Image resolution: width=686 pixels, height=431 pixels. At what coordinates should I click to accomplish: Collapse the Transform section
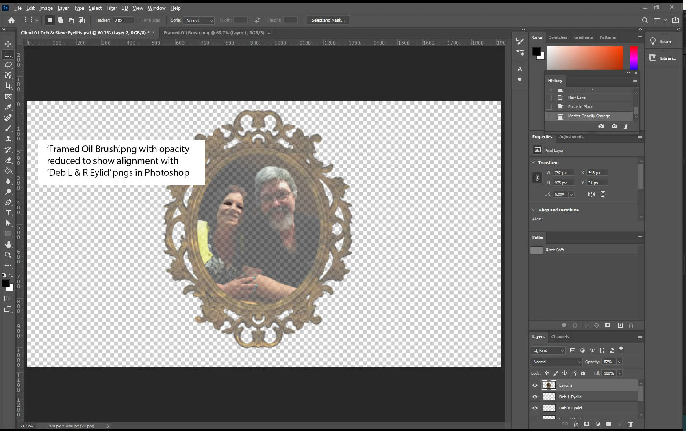tap(533, 162)
